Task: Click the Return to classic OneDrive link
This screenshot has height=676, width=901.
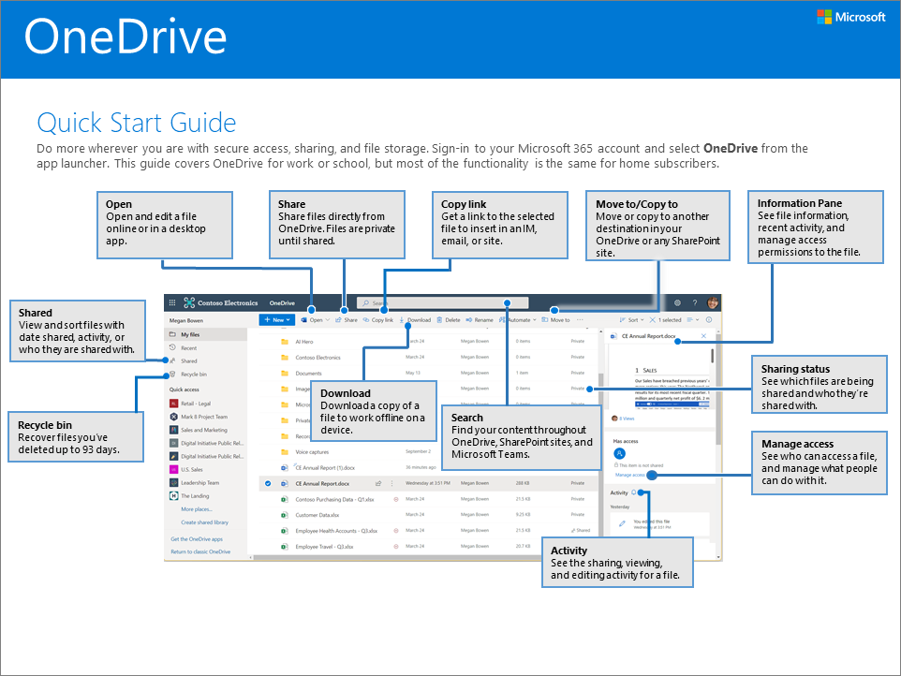Action: pos(200,551)
